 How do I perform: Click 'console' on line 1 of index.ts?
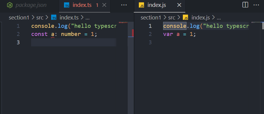click(43, 26)
